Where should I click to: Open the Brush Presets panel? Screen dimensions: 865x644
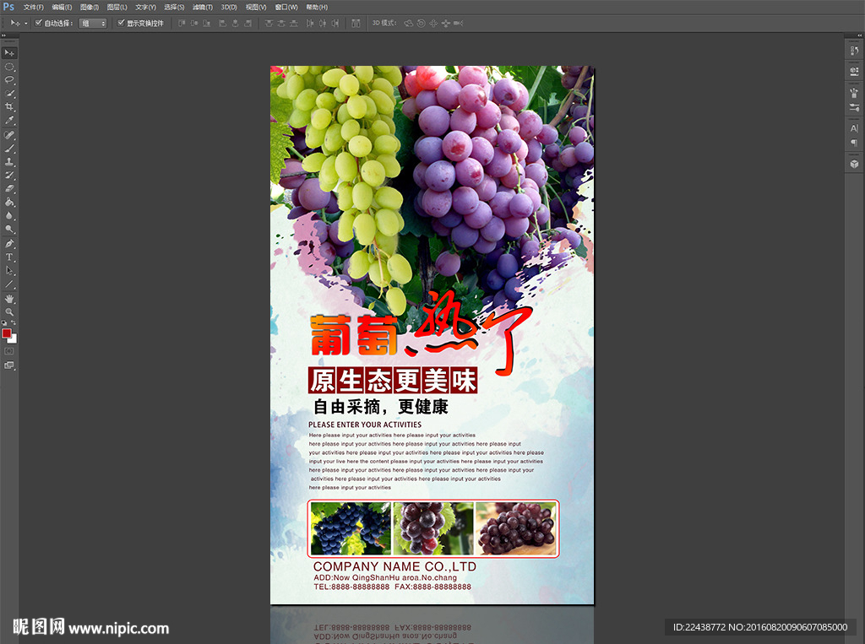[x=855, y=107]
